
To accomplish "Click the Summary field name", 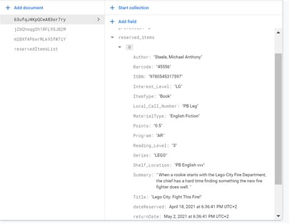I will (x=143, y=175).
